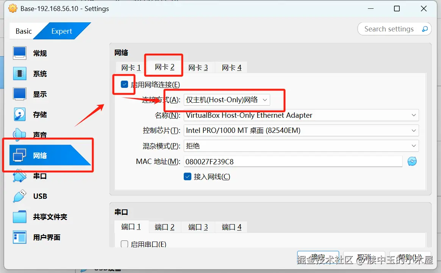Select the 端口 2 serial tab
This screenshot has width=441, height=273.
tap(164, 227)
